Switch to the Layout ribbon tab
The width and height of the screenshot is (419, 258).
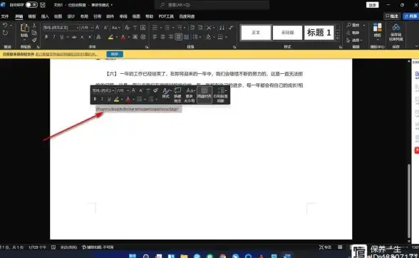[84, 16]
